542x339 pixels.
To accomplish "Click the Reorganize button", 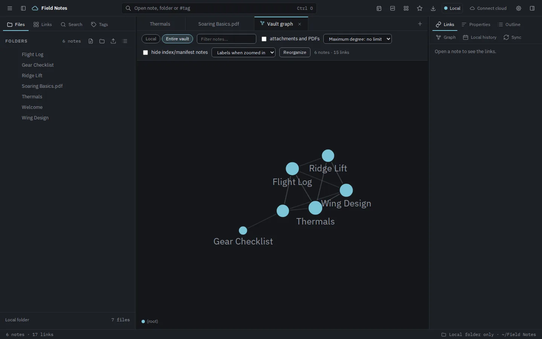I will tap(295, 52).
